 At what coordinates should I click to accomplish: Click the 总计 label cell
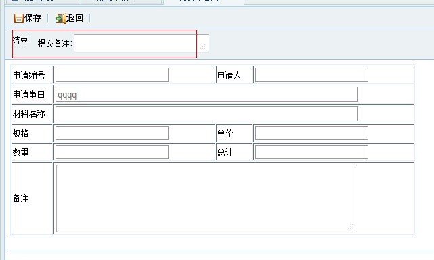(234, 152)
